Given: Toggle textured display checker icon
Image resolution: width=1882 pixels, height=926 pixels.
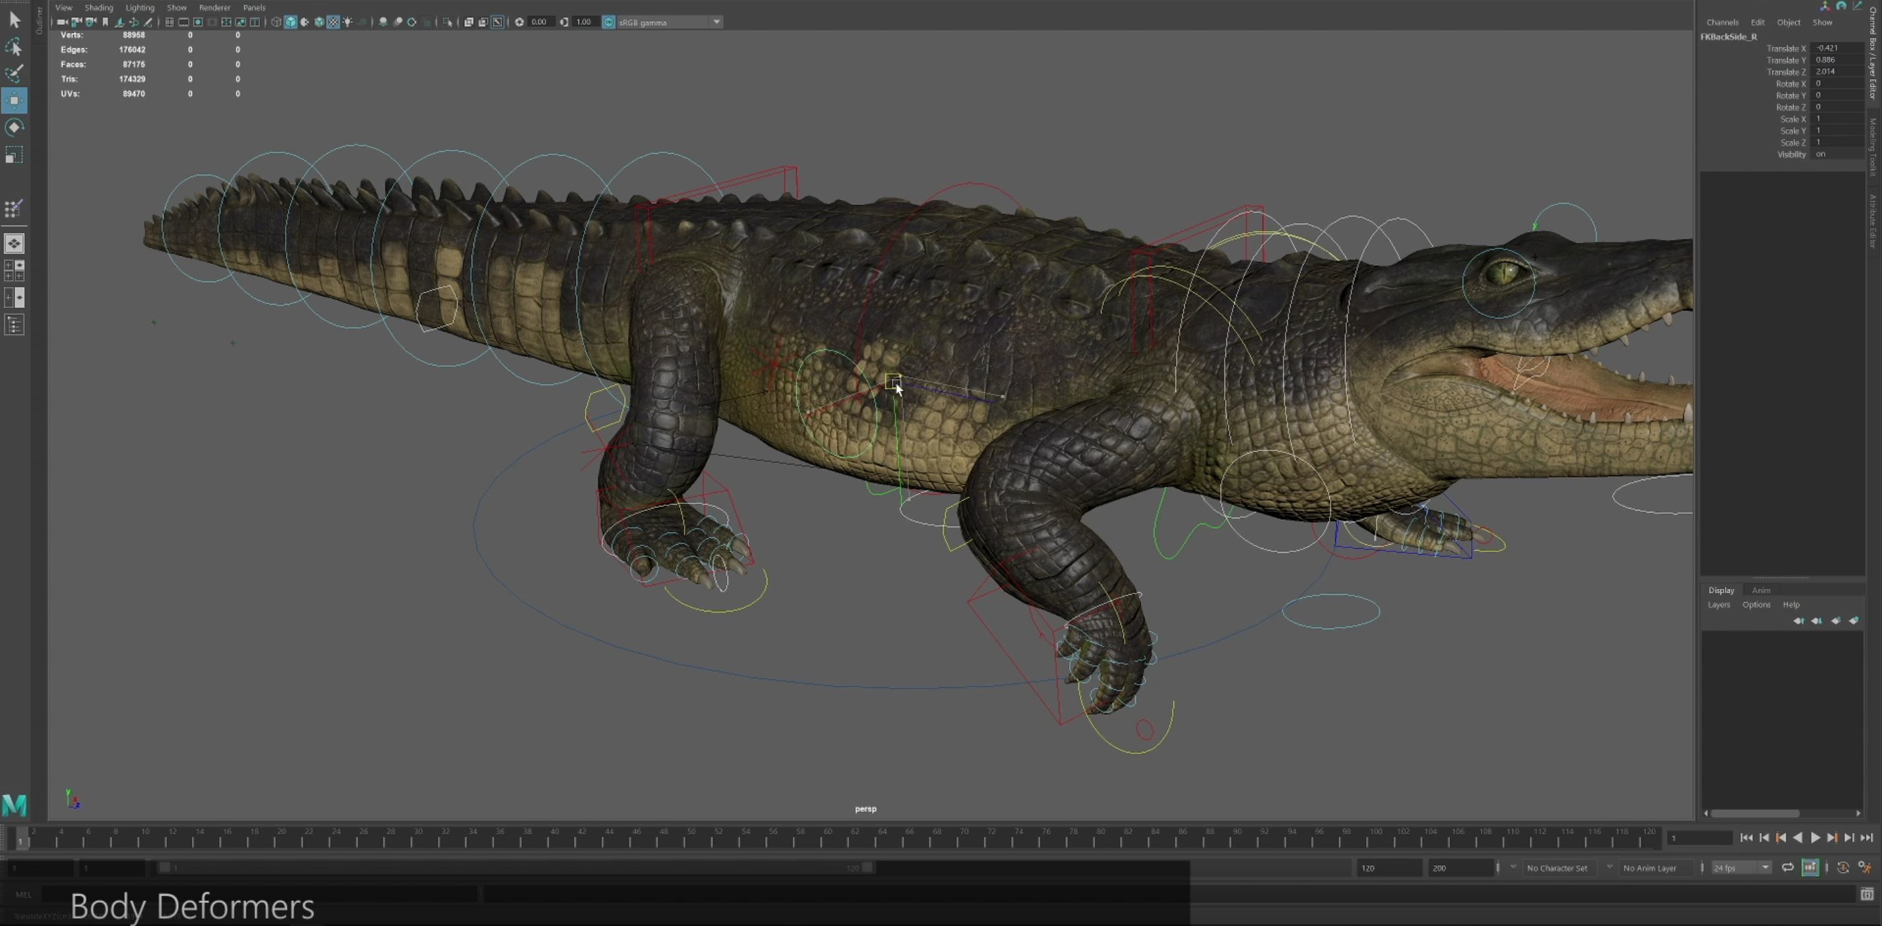Looking at the screenshot, I should pos(334,22).
